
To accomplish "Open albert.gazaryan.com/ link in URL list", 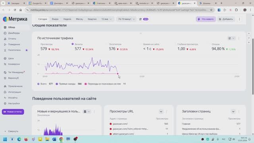I will coord(123,134).
